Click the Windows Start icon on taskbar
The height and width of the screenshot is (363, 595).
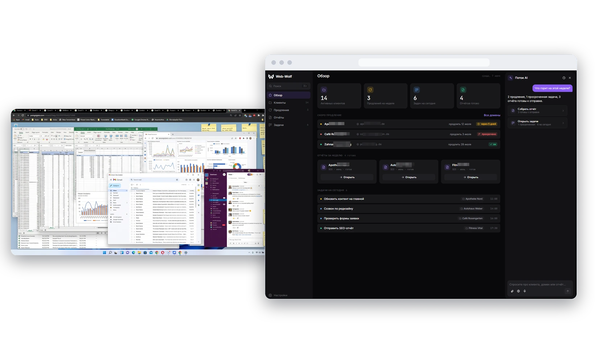coord(104,252)
